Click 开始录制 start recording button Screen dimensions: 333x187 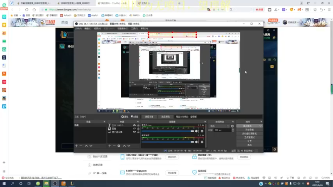tap(249, 130)
